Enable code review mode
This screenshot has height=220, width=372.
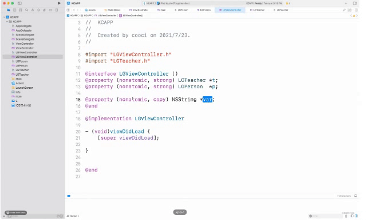click(344, 10)
